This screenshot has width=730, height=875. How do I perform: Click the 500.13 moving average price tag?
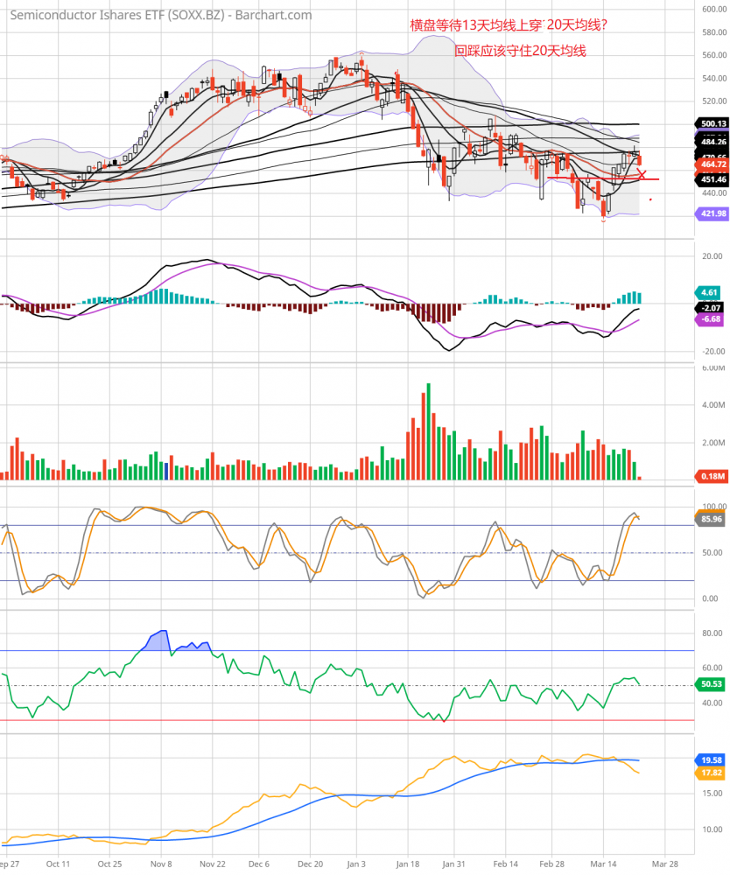pos(710,124)
